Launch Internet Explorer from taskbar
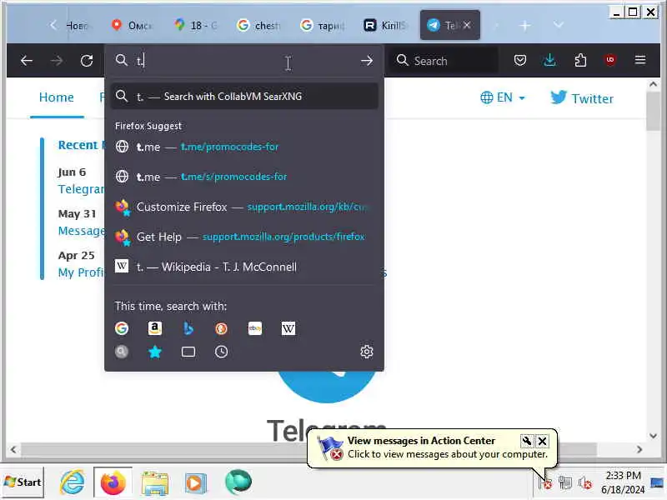This screenshot has height=500, width=667. [x=72, y=482]
